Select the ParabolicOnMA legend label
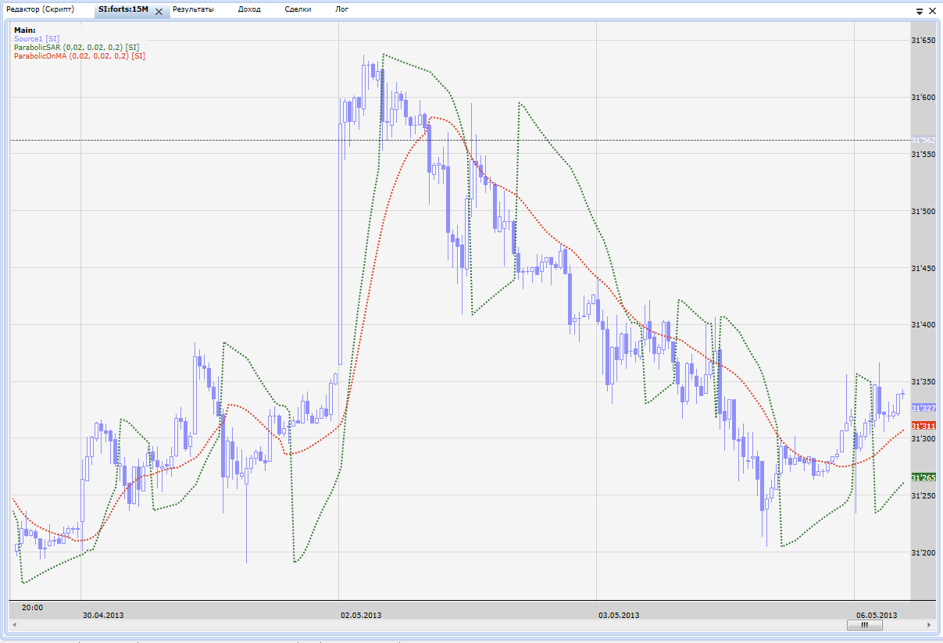The height and width of the screenshot is (643, 943). click(x=79, y=55)
